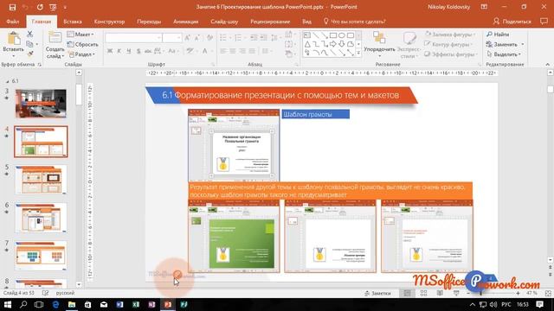Select slide 7 thumbnail in the panel
Image resolution: width=554 pixels, height=311 pixels.
click(x=41, y=256)
